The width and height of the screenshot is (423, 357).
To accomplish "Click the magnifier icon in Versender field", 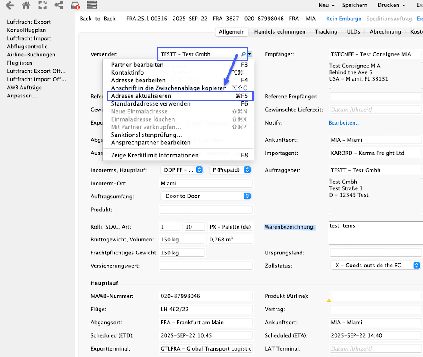I will tap(243, 54).
